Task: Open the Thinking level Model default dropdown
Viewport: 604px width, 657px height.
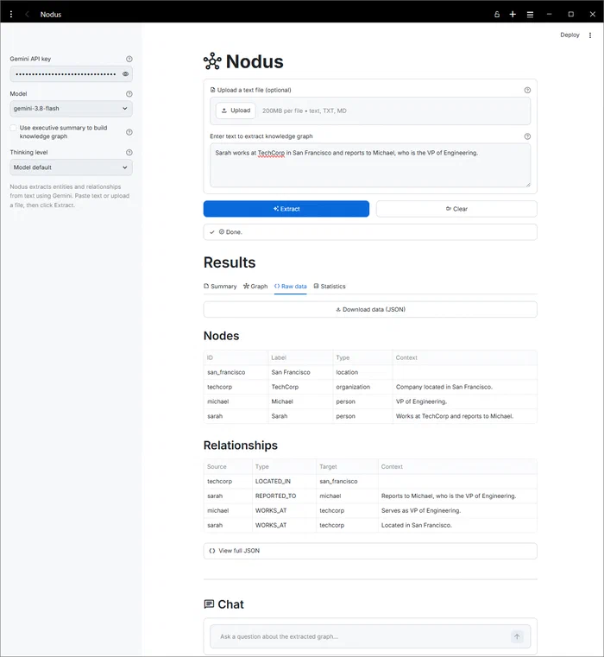Action: pyautogui.click(x=72, y=167)
